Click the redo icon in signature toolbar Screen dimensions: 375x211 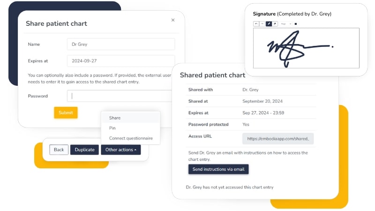tap(262, 23)
